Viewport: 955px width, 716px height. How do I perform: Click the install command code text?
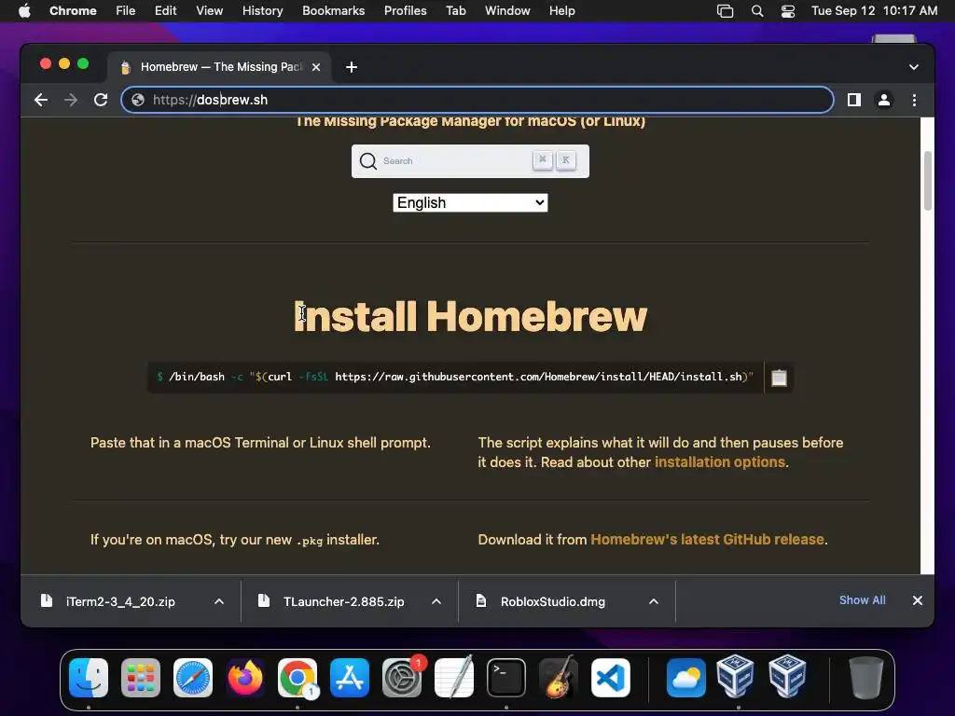point(455,377)
